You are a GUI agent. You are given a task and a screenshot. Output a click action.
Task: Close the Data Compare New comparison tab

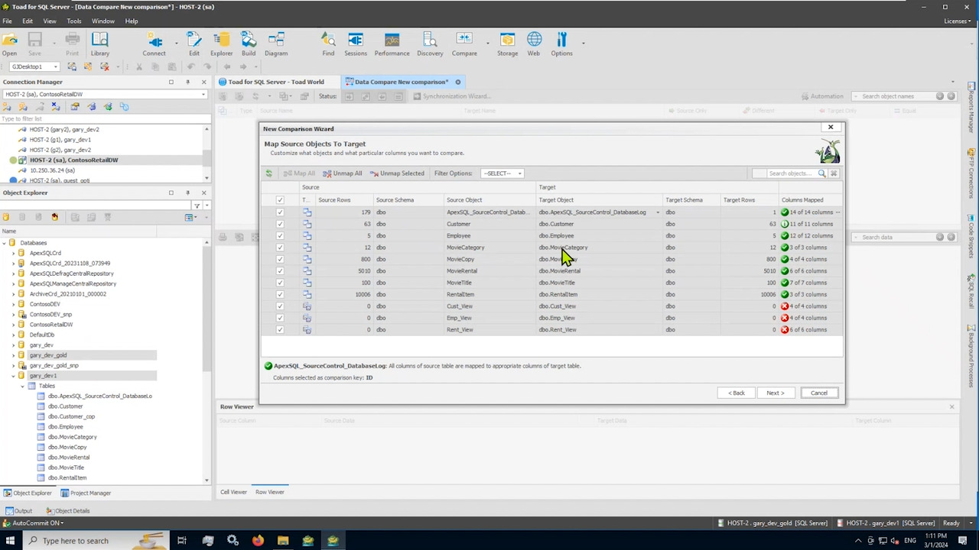457,82
